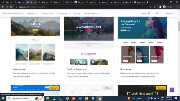Open the Love Nature template preview image
The height and width of the screenshot is (101, 180).
(35, 41)
